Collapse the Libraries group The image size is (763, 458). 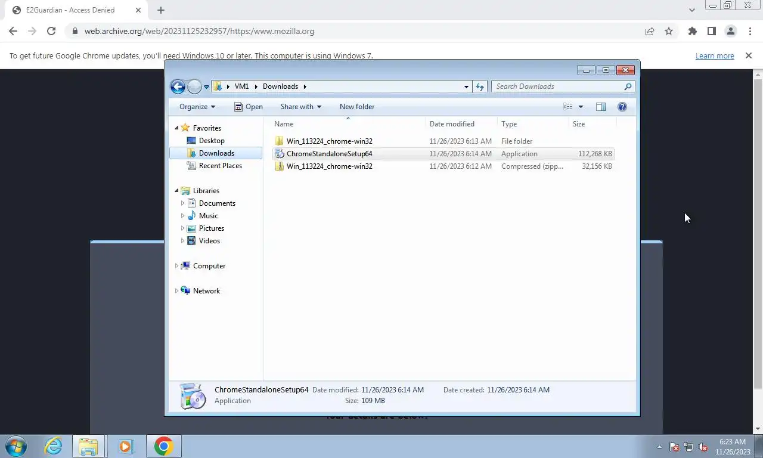[x=176, y=191]
